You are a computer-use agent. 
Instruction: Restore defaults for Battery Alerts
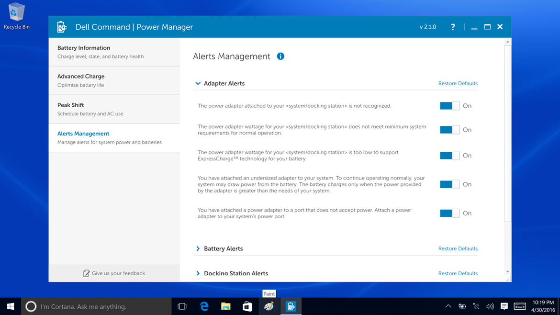458,248
